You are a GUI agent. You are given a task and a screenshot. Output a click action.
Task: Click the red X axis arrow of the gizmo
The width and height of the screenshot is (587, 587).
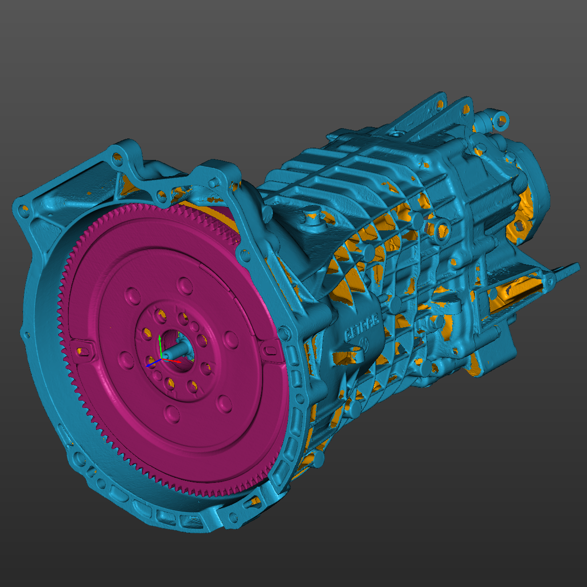pyautogui.click(x=172, y=361)
